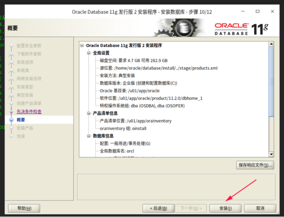Maximize the installer window
The height and width of the screenshot is (217, 284).
pyautogui.click(x=257, y=11)
